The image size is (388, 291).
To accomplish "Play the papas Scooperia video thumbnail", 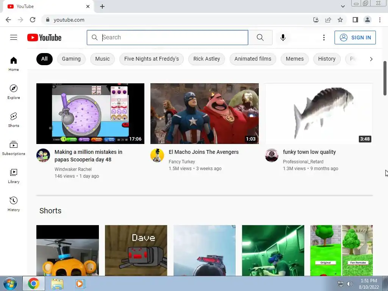I will pos(90,114).
